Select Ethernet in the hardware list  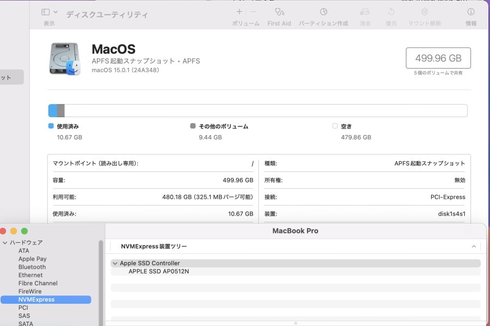[30, 275]
